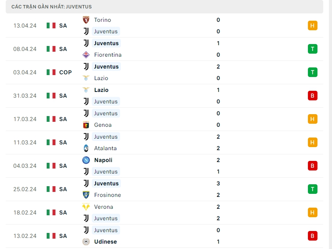This screenshot has width=332, height=249.
Task: Open the Lazio team name on 31.03.24
Action: [101, 90]
